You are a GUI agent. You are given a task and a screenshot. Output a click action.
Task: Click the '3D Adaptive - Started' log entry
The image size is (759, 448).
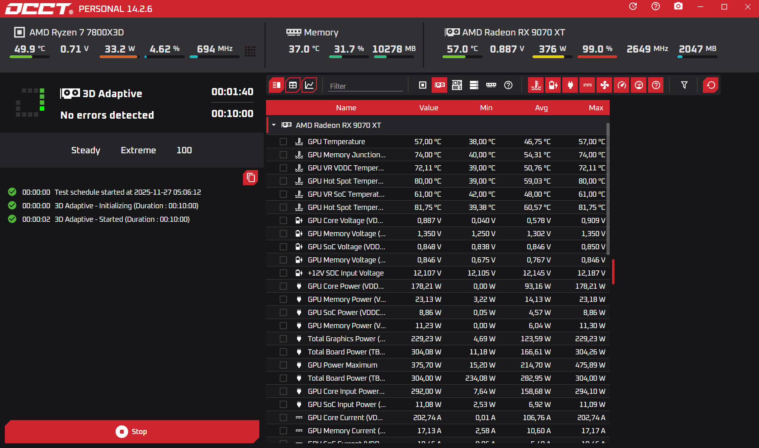point(122,219)
